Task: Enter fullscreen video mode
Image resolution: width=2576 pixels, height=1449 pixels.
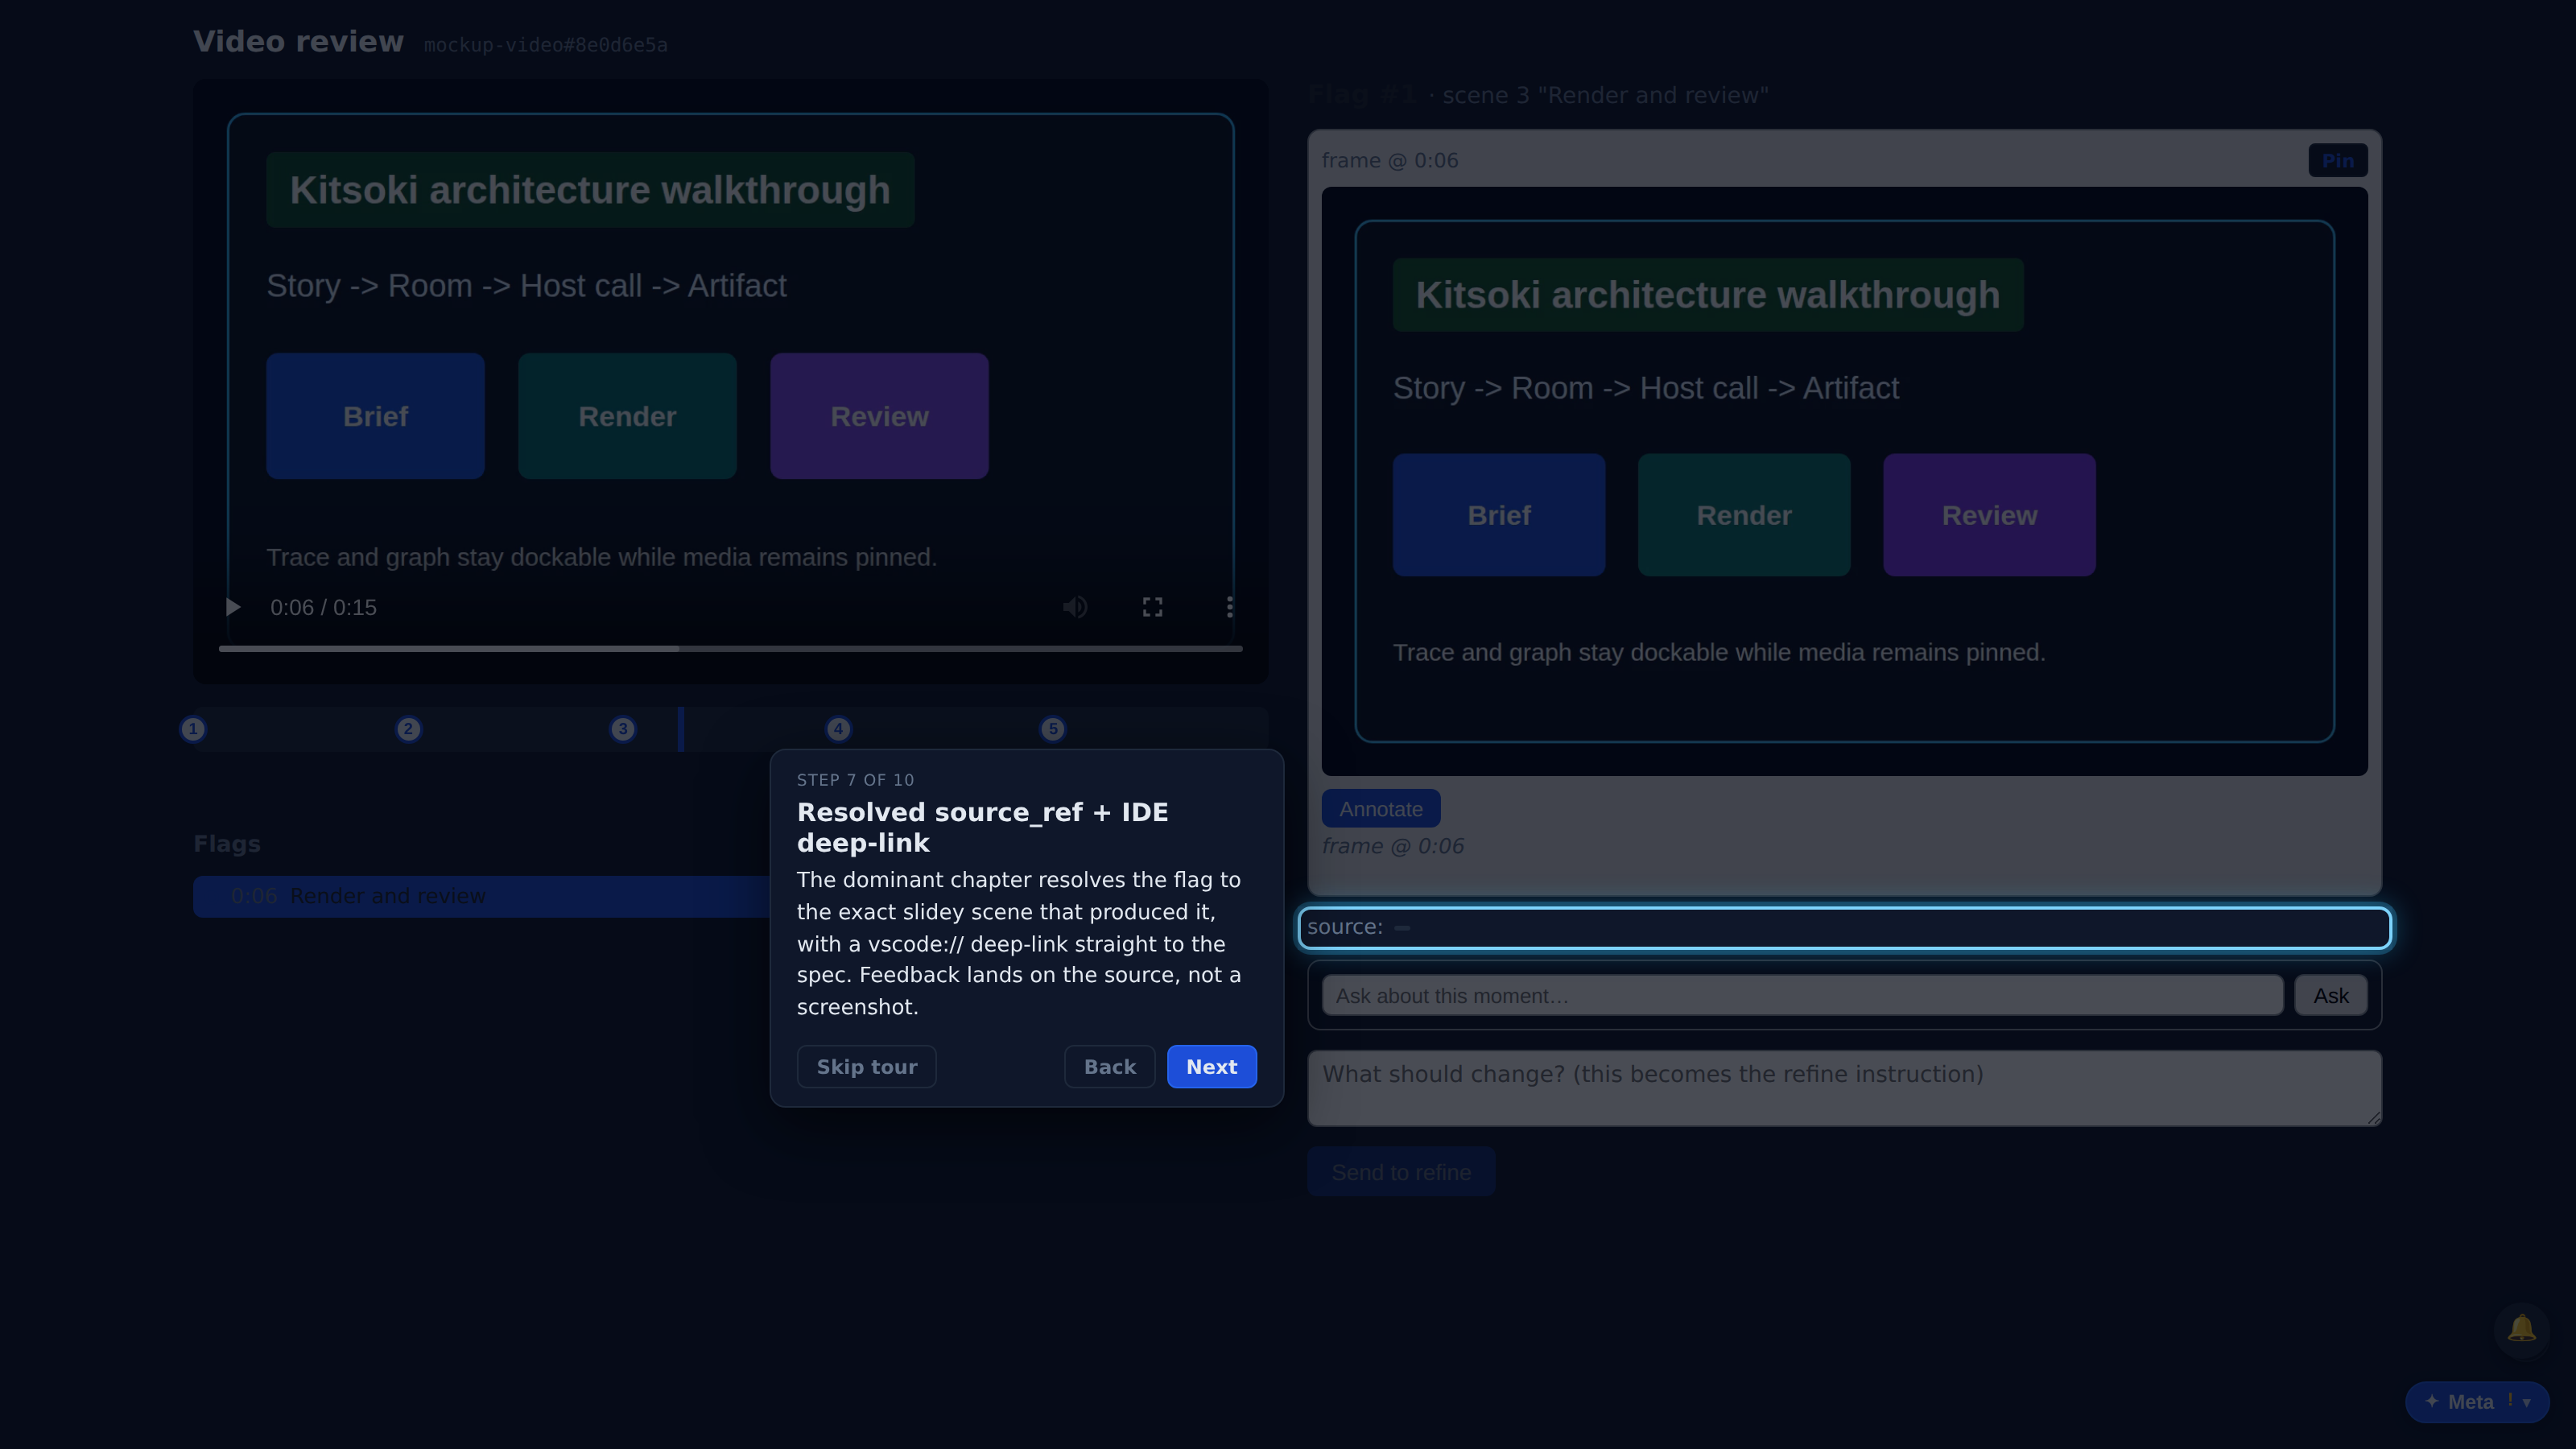Action: tap(1152, 607)
